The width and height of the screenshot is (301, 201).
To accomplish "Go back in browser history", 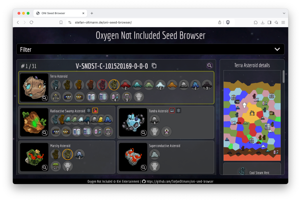I will [x=18, y=22].
